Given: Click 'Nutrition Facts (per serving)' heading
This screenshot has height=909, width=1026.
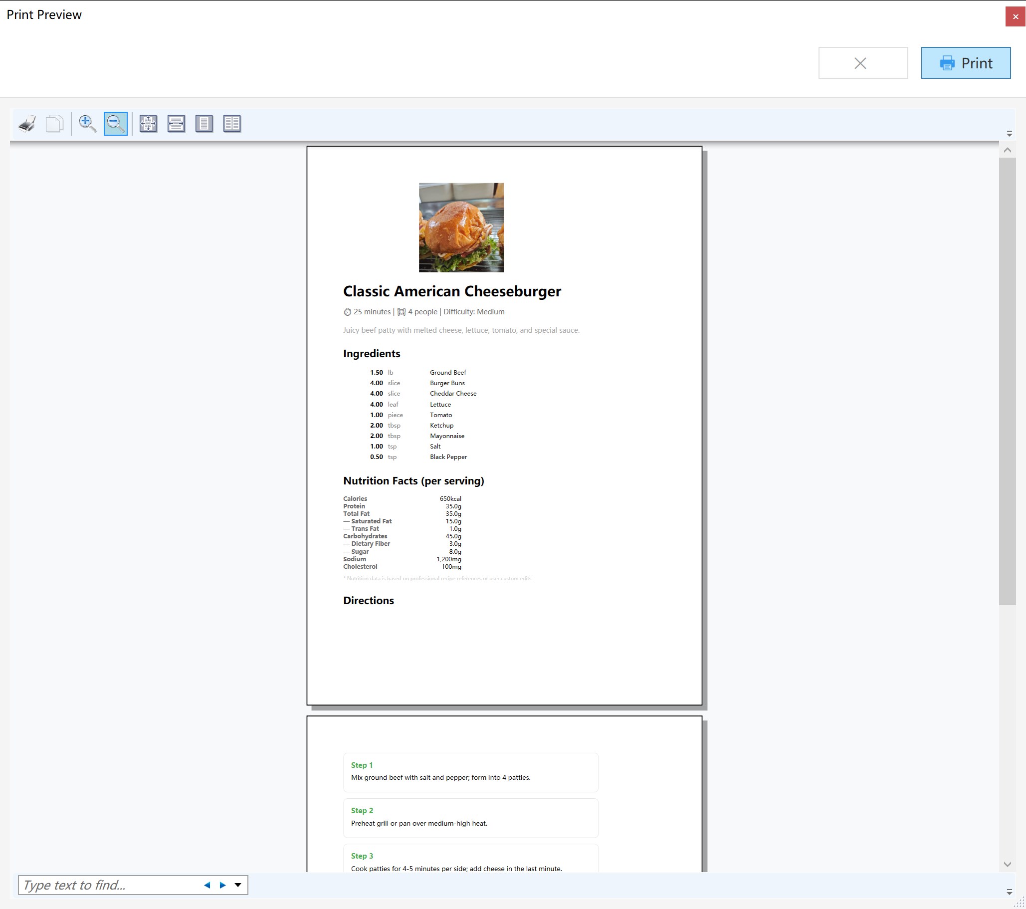Looking at the screenshot, I should (x=413, y=481).
